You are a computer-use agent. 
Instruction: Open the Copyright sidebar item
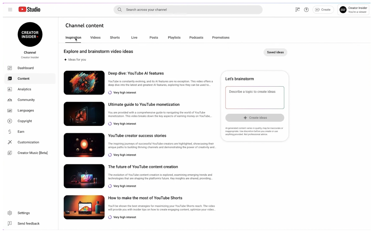click(x=30, y=121)
